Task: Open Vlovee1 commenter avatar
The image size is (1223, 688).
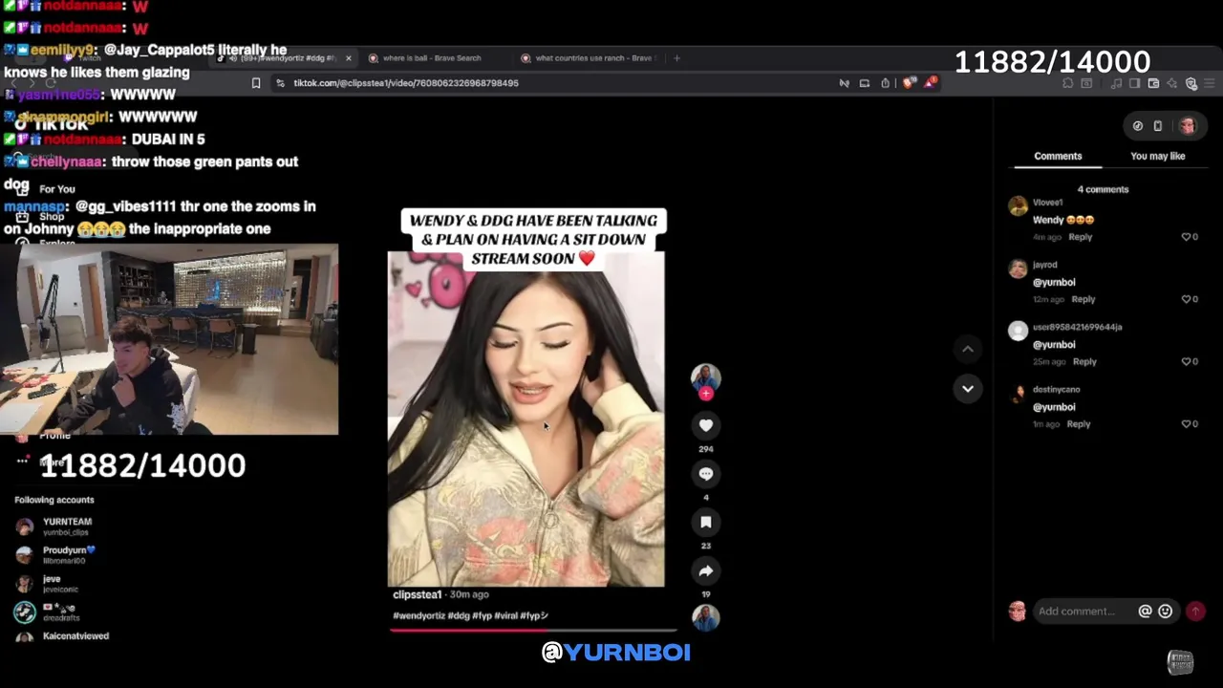Action: click(x=1018, y=205)
